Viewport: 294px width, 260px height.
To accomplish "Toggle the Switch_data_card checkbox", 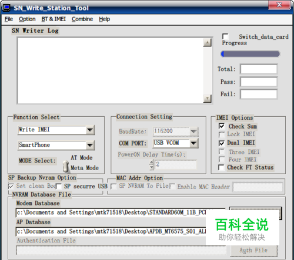I will 225,36.
